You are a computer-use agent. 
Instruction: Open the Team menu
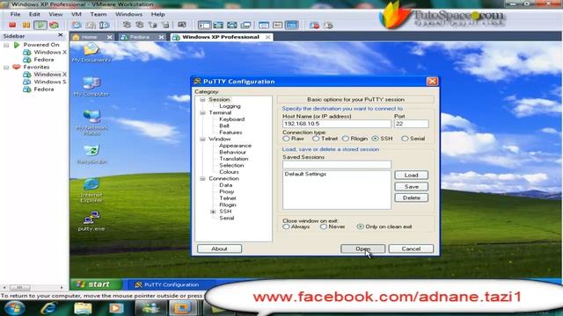(98, 14)
